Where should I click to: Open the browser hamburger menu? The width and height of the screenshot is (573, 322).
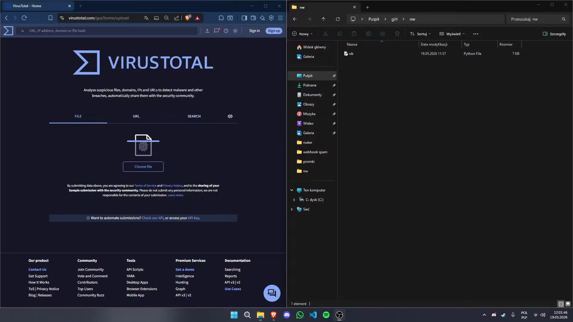(280, 18)
